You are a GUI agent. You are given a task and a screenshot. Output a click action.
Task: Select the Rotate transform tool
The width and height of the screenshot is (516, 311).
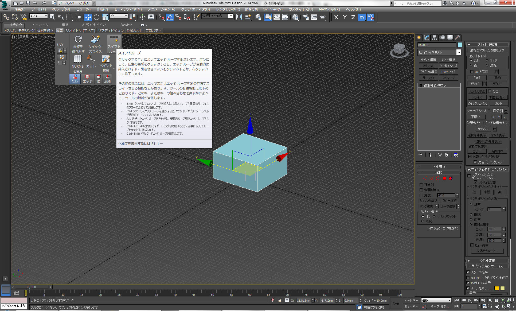(96, 17)
